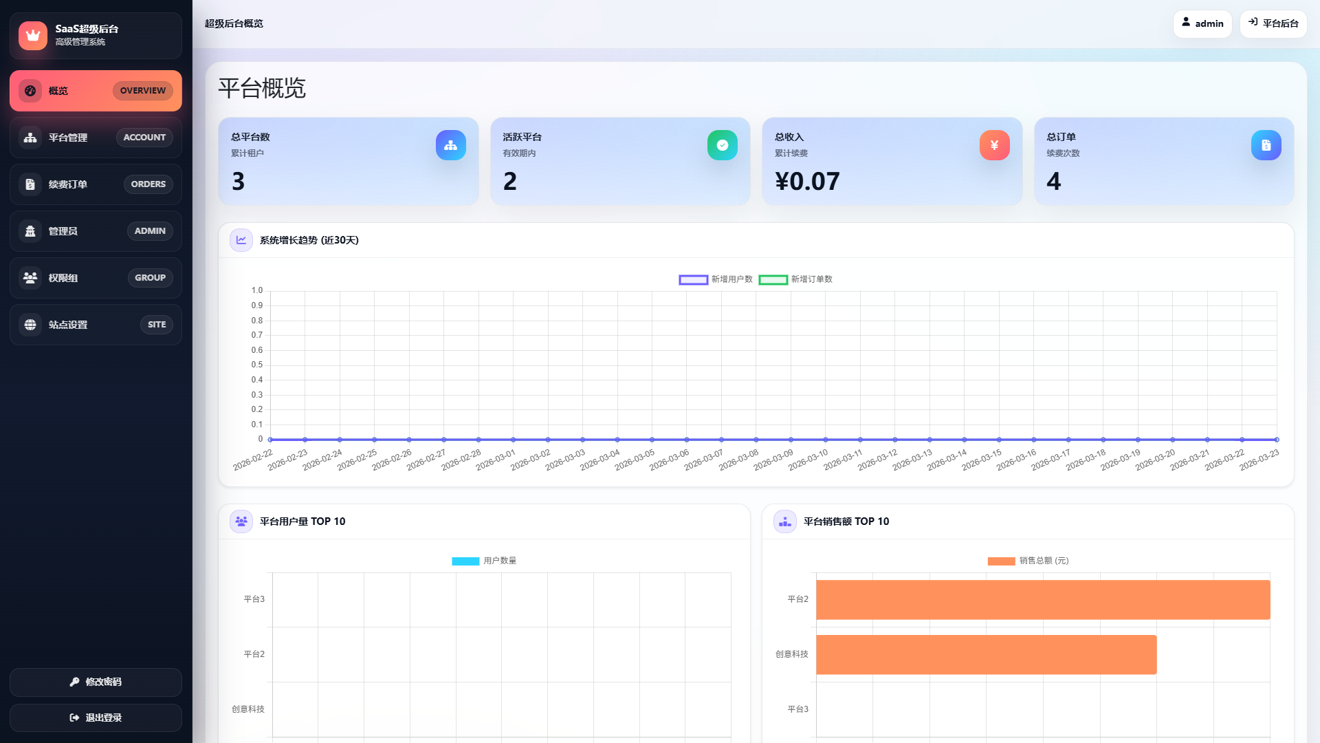1320x743 pixels.
Task: Click the users icon beside 平台用户量 TOP 10
Action: [x=241, y=521]
